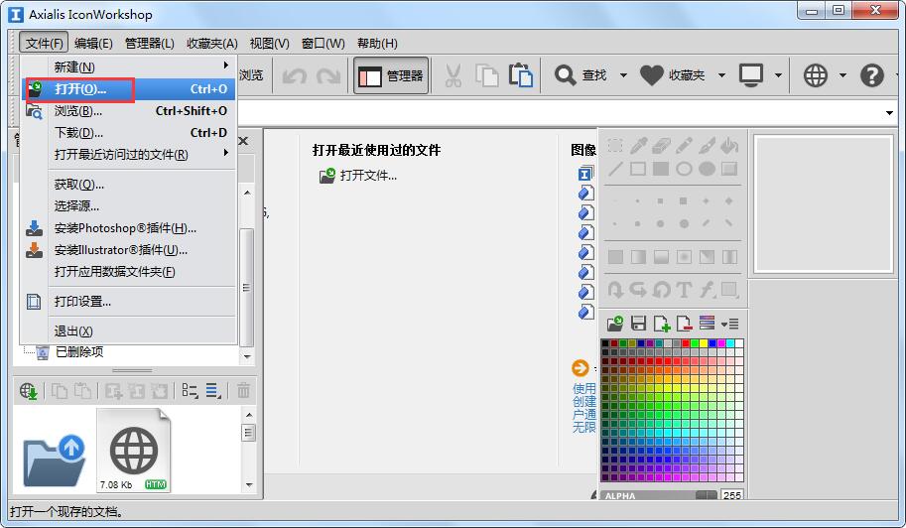906x528 pixels.
Task: Select the line drawing tool
Action: (x=615, y=169)
